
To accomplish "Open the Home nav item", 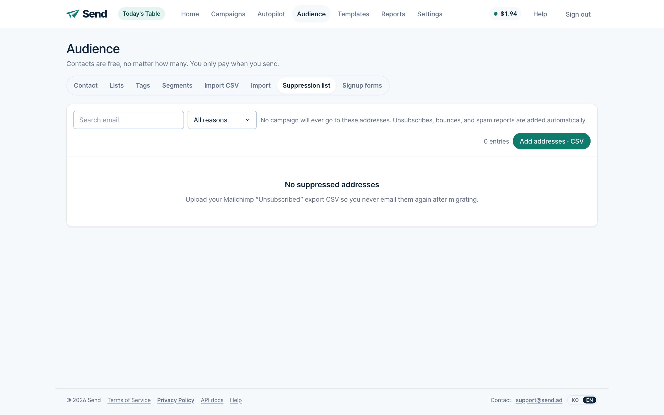I will [x=190, y=14].
